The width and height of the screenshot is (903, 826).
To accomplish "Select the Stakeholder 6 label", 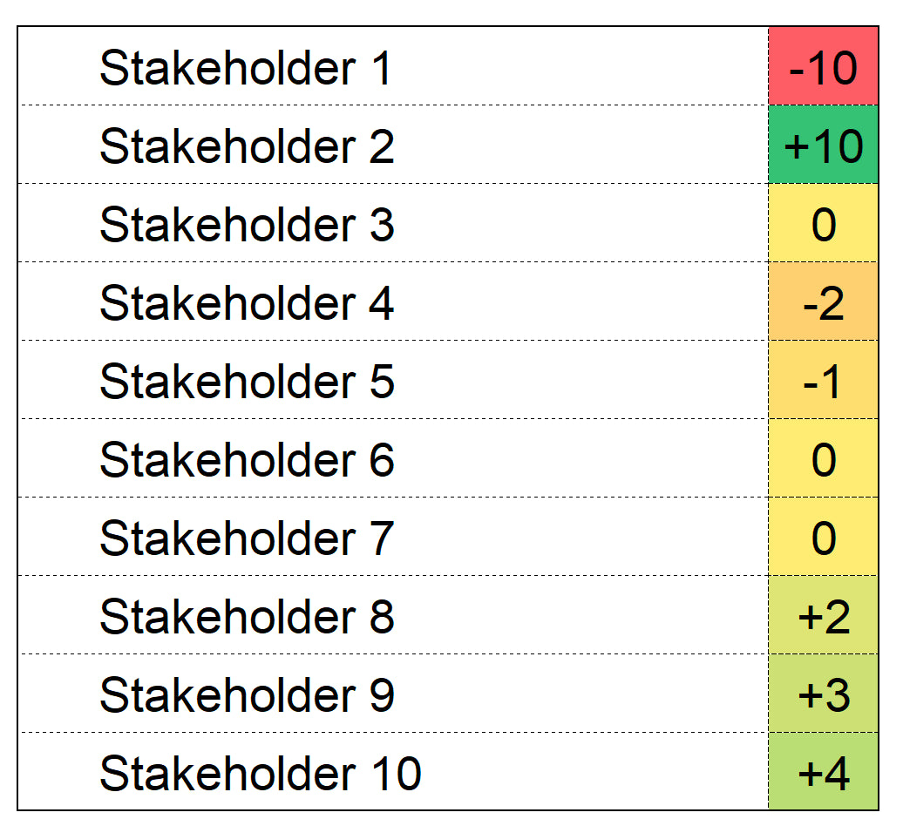I will coord(247,460).
